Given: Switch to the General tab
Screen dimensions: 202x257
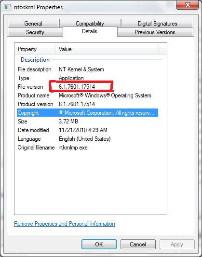Looking at the screenshot, I should pos(33,24).
